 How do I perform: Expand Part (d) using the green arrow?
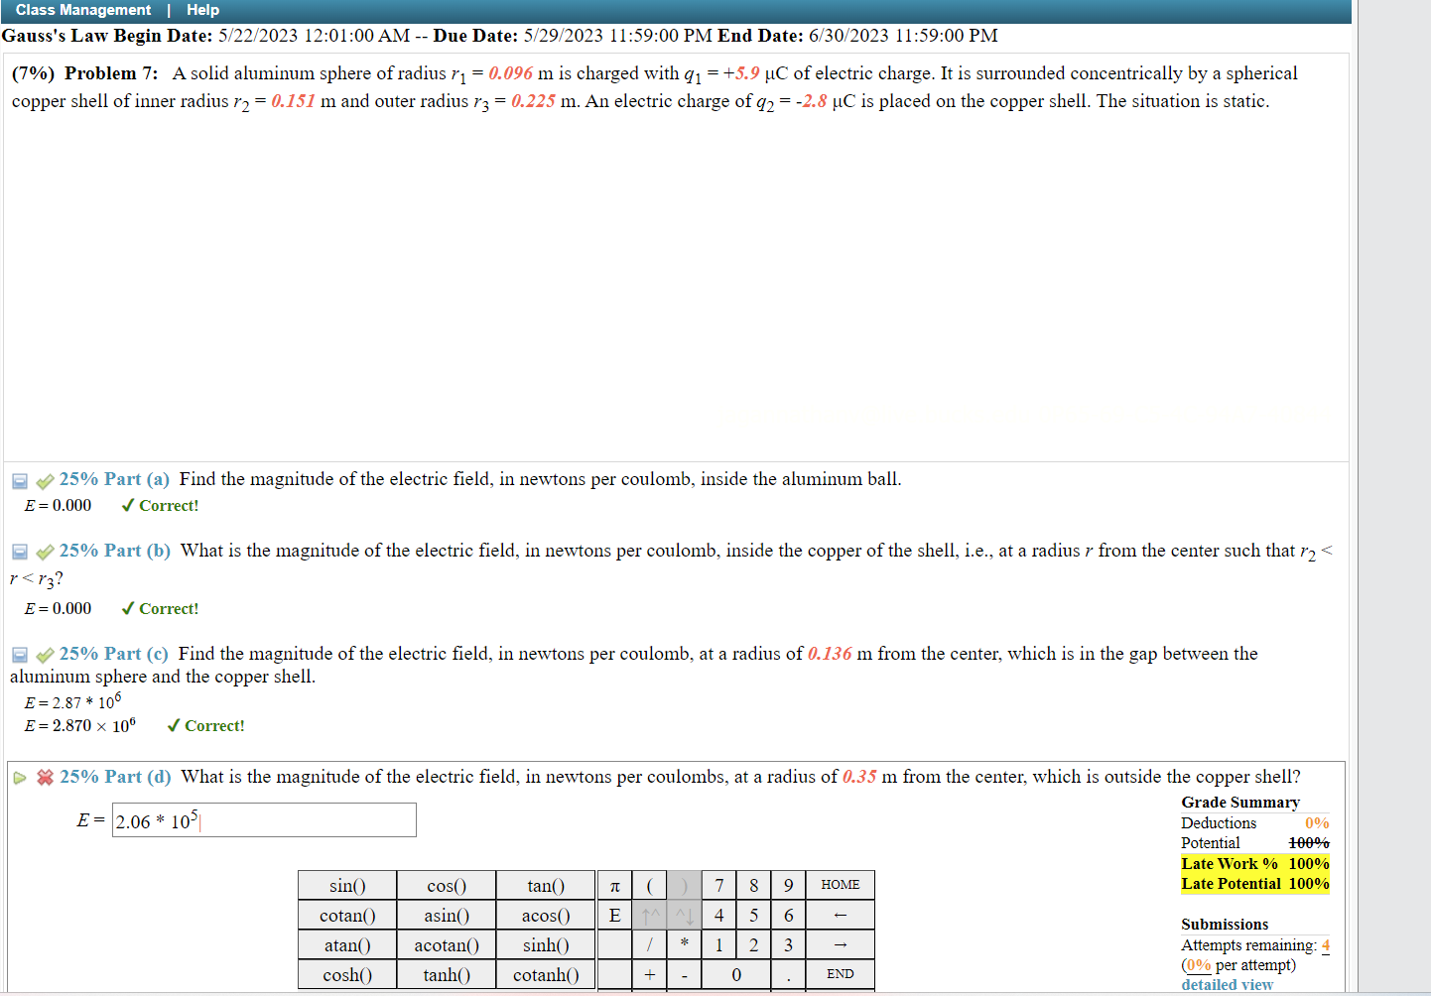tap(19, 777)
